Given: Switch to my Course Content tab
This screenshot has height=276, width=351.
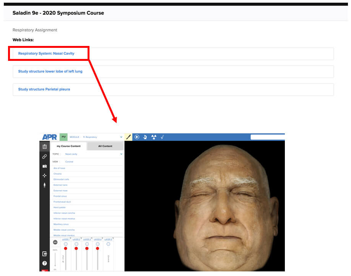Looking at the screenshot, I should point(68,146).
